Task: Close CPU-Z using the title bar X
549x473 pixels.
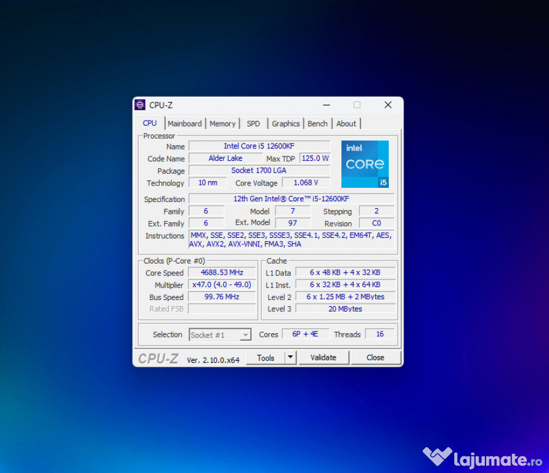Action: 388,105
